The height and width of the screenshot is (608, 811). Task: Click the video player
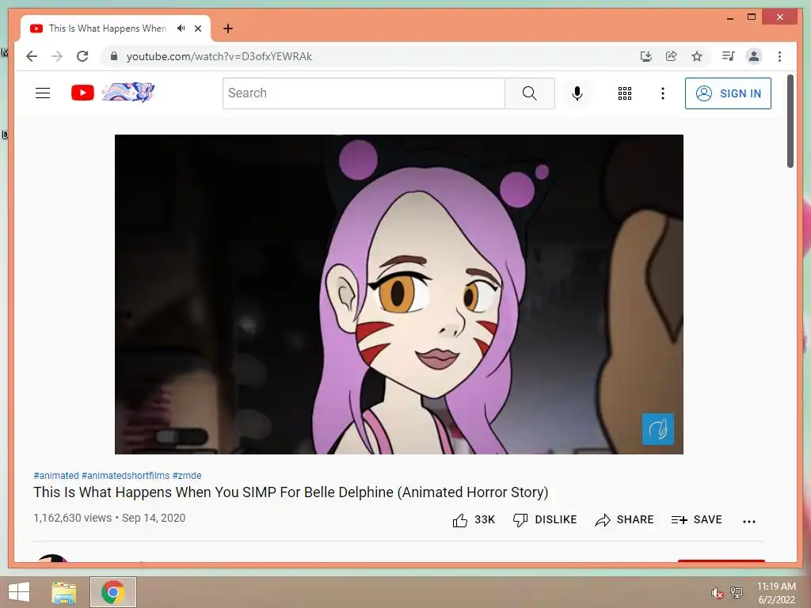399,294
